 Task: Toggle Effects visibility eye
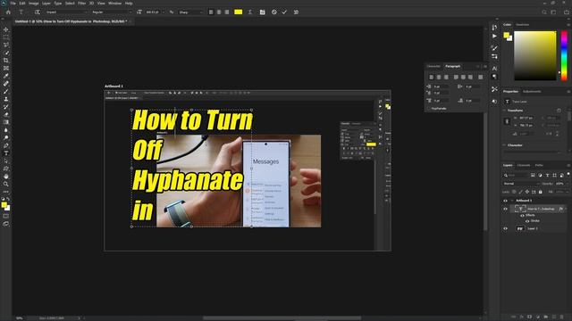click(x=522, y=216)
